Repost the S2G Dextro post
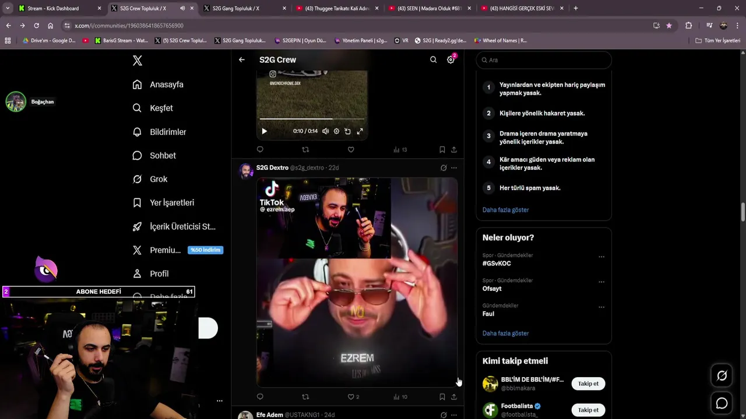Screen dimensions: 746x419 click(x=305, y=397)
